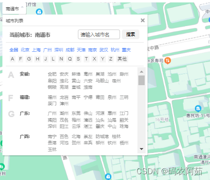Pick 厦门 under 福建
This screenshot has width=210, height=180.
(52, 104)
